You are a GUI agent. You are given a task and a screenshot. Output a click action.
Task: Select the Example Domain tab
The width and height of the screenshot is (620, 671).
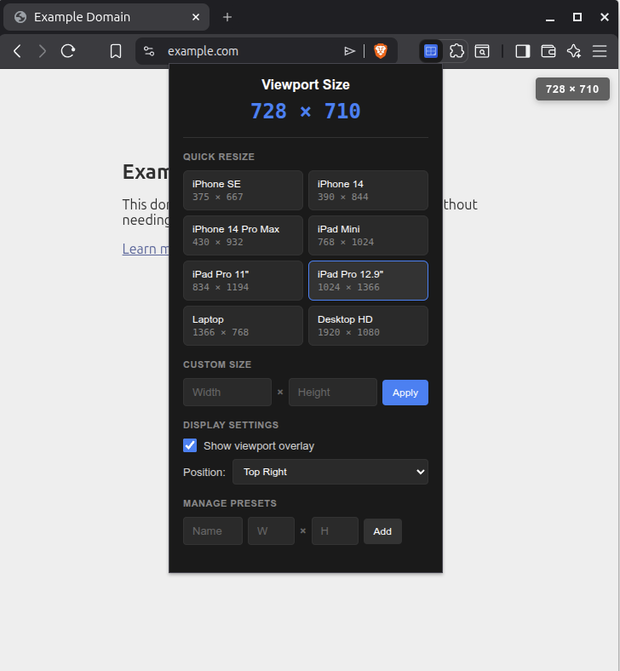(x=106, y=17)
